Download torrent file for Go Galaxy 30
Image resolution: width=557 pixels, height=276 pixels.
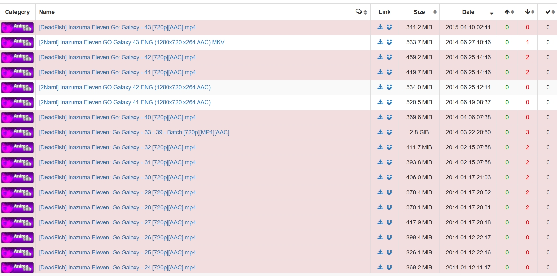point(380,177)
